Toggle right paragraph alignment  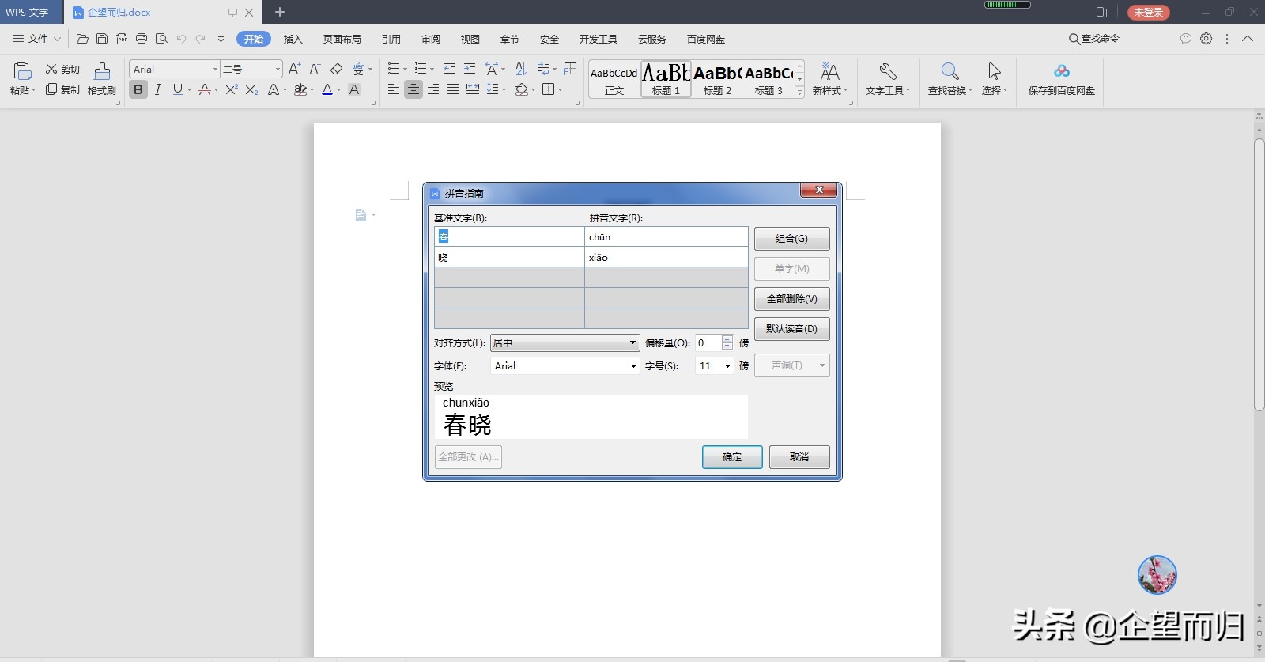(433, 89)
